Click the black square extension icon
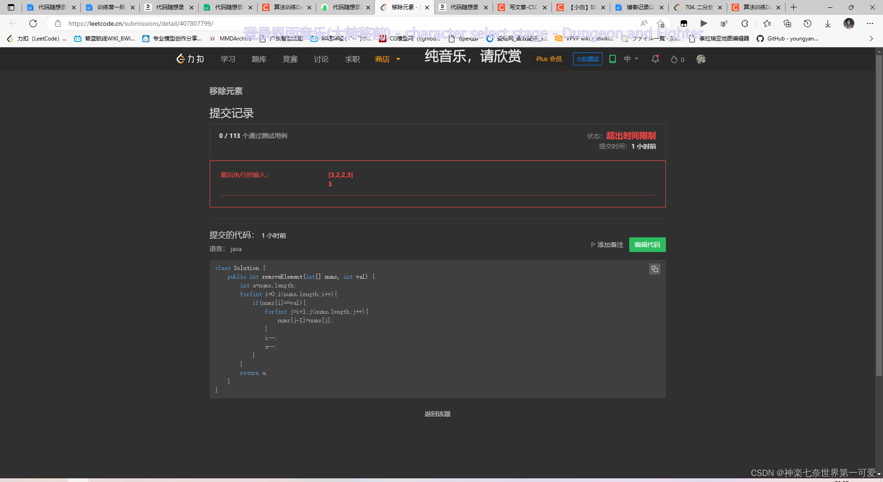The image size is (883, 482). tap(684, 23)
